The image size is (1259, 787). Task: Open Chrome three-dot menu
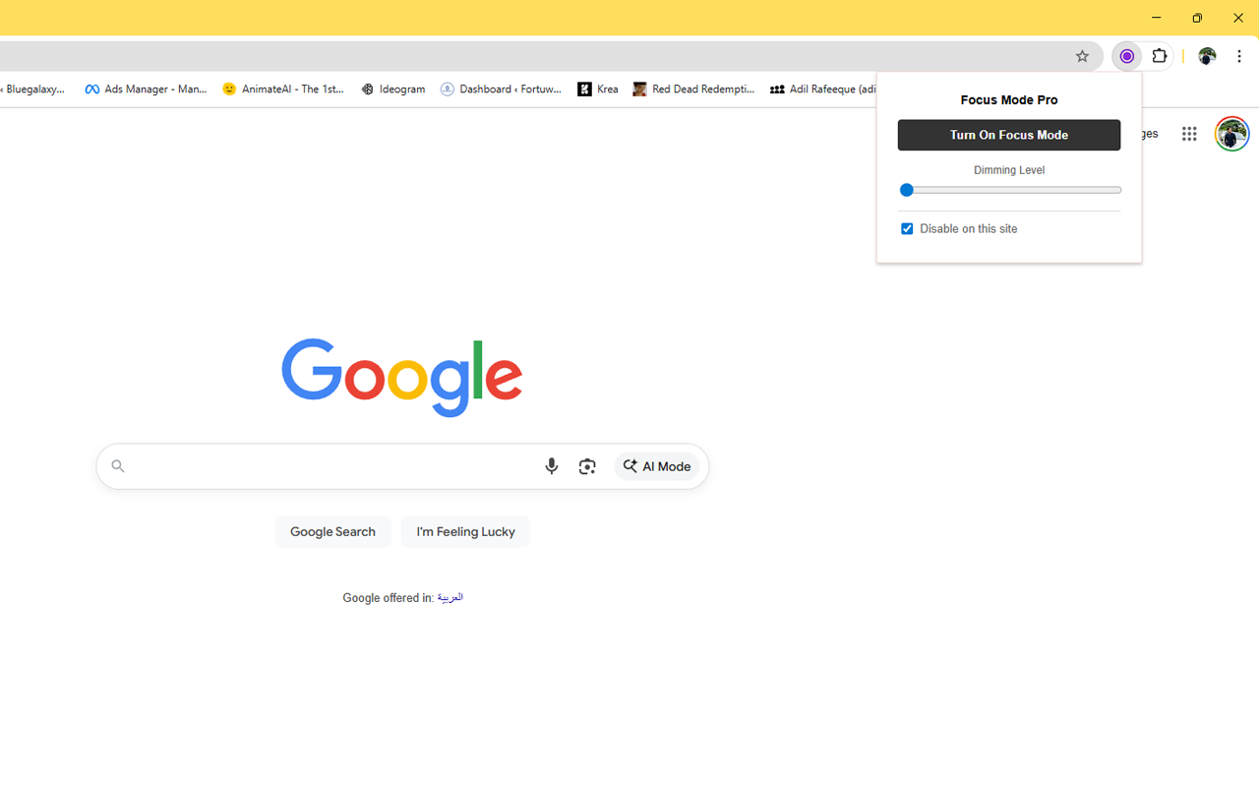1239,56
